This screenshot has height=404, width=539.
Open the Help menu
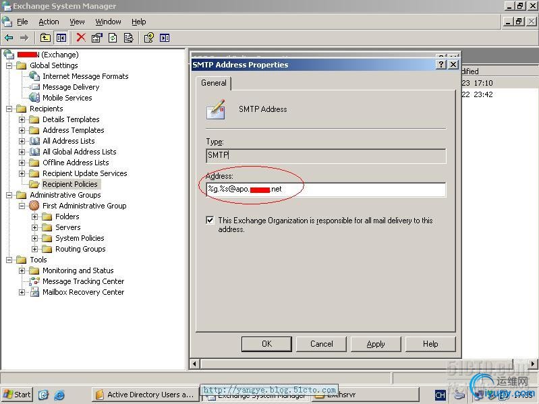[x=139, y=22]
